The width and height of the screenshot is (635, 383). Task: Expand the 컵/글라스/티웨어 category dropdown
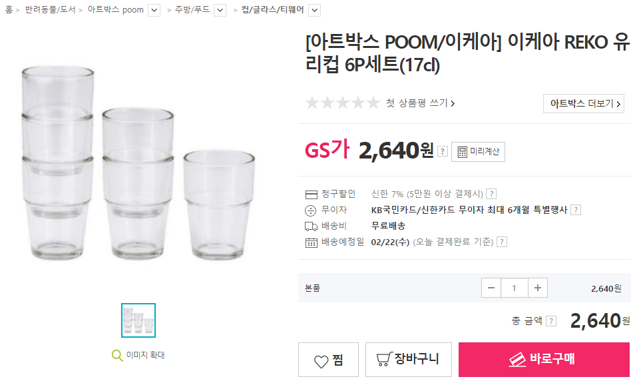coord(315,10)
